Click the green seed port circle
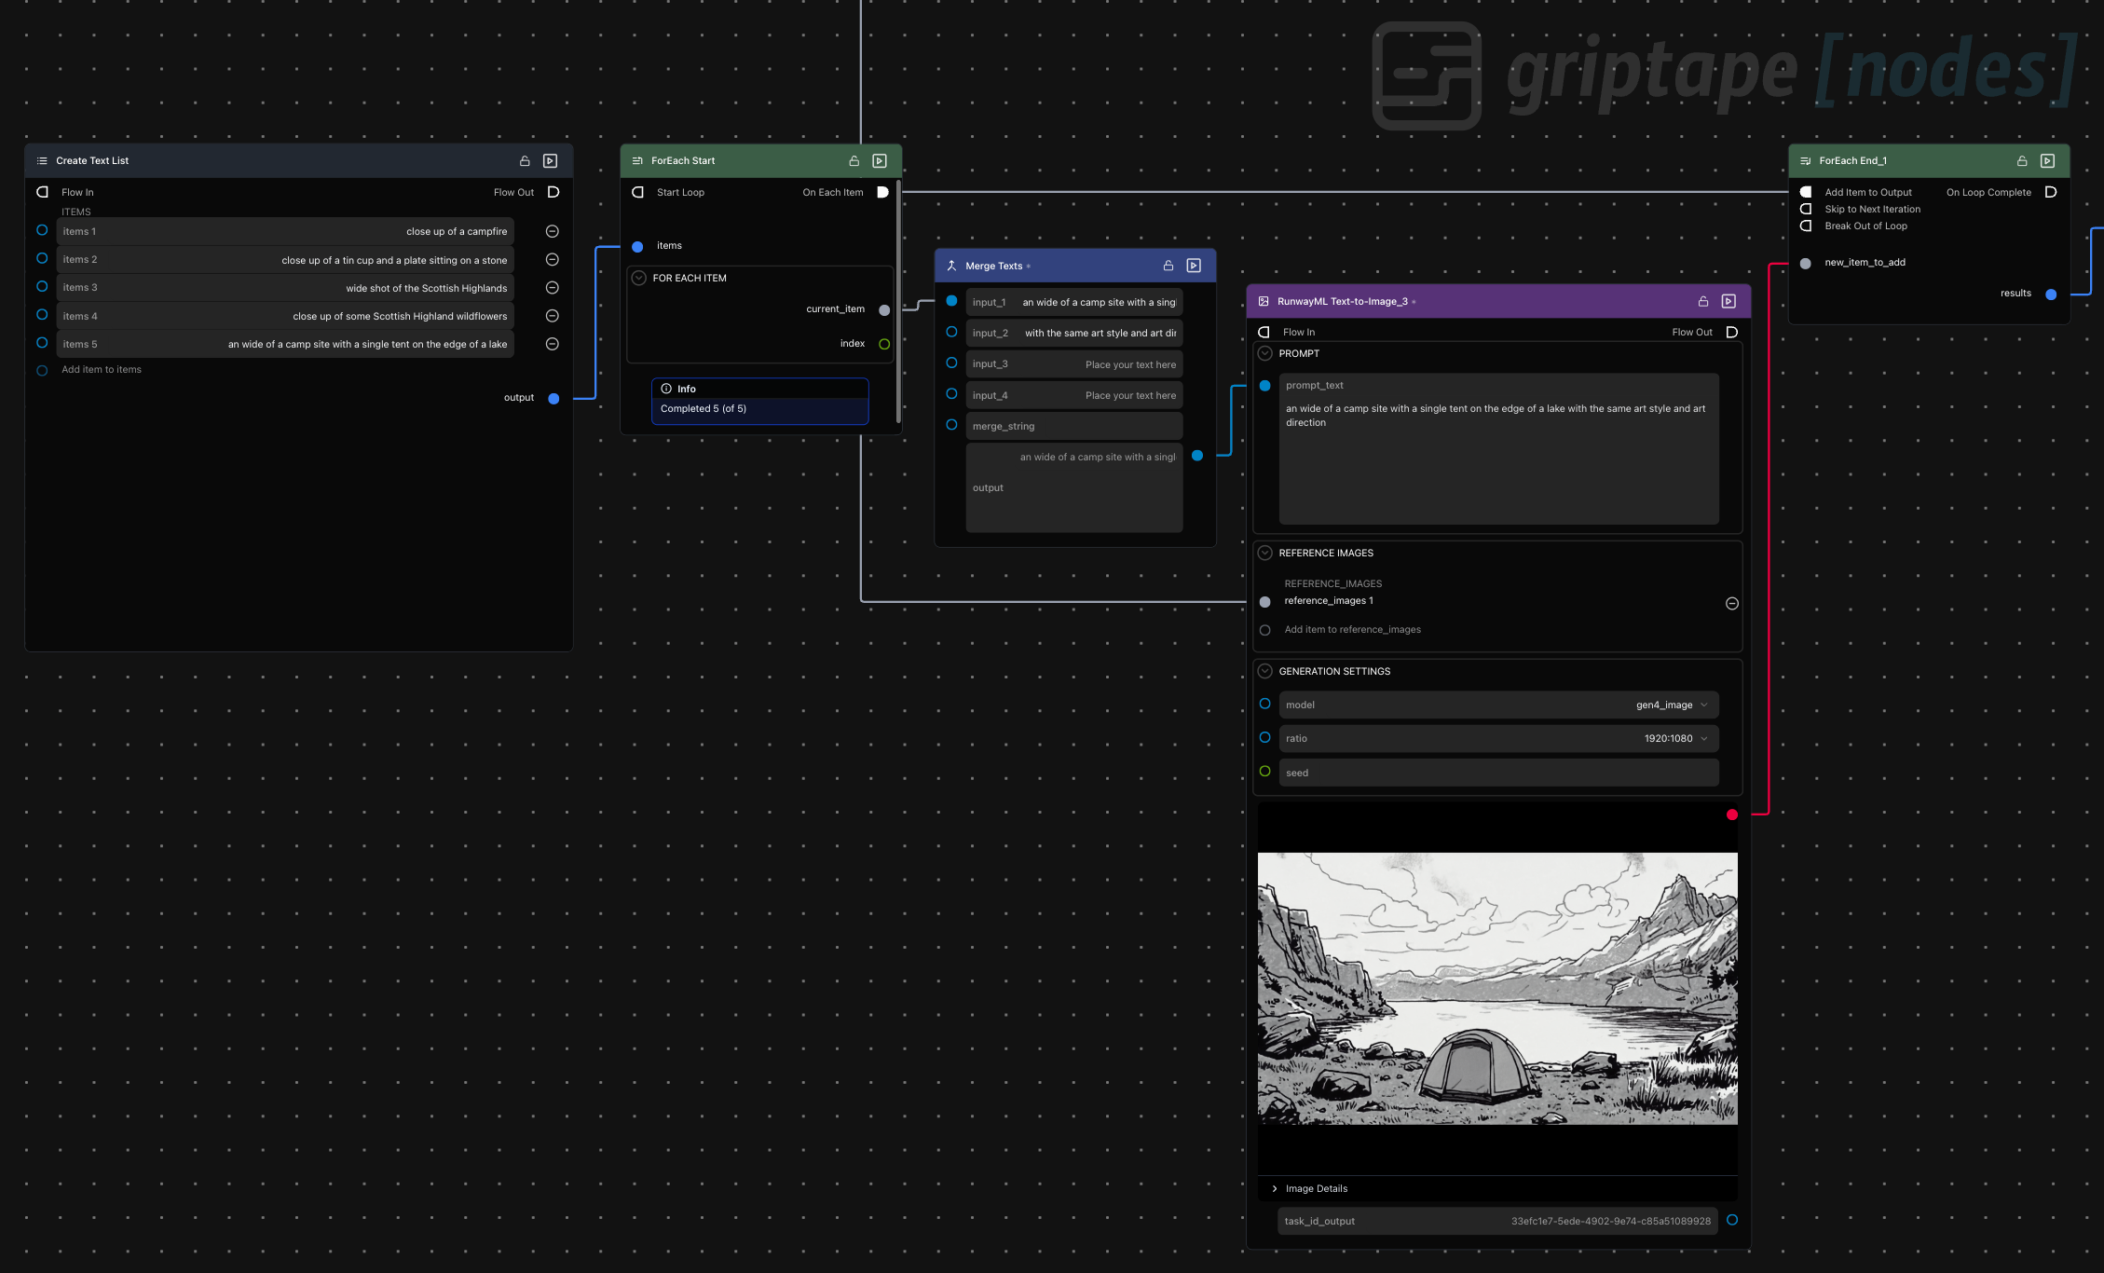 [x=1264, y=772]
